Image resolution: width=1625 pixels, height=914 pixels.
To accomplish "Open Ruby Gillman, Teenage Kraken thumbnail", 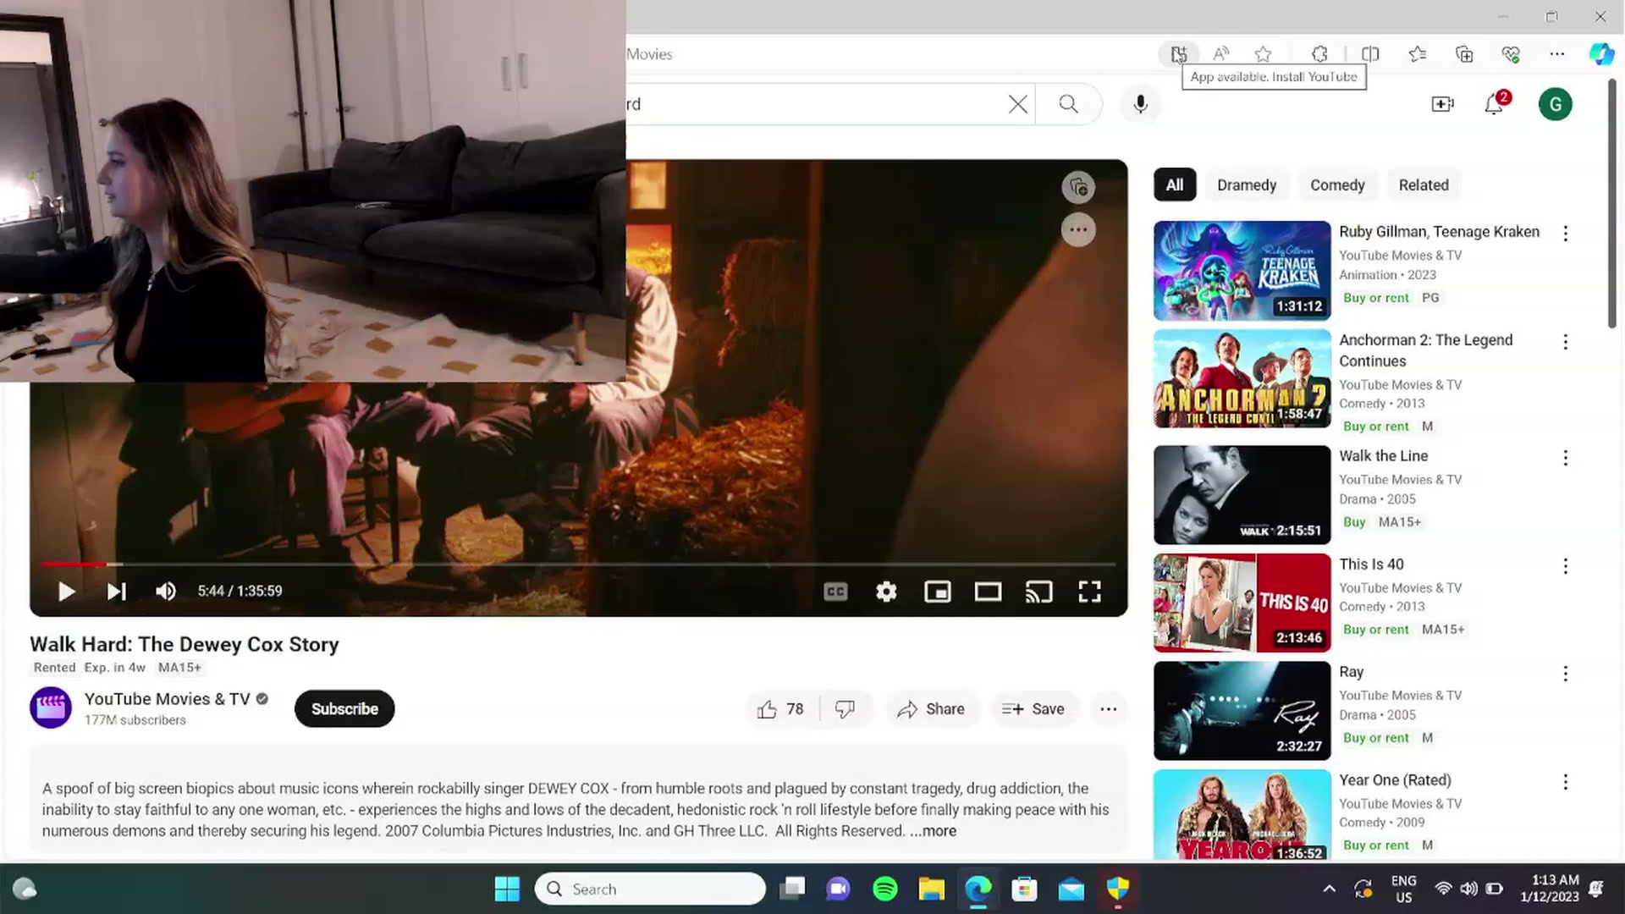I will (1242, 271).
